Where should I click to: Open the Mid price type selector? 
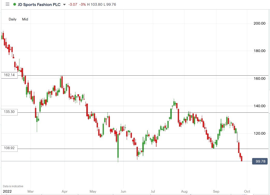point(25,19)
